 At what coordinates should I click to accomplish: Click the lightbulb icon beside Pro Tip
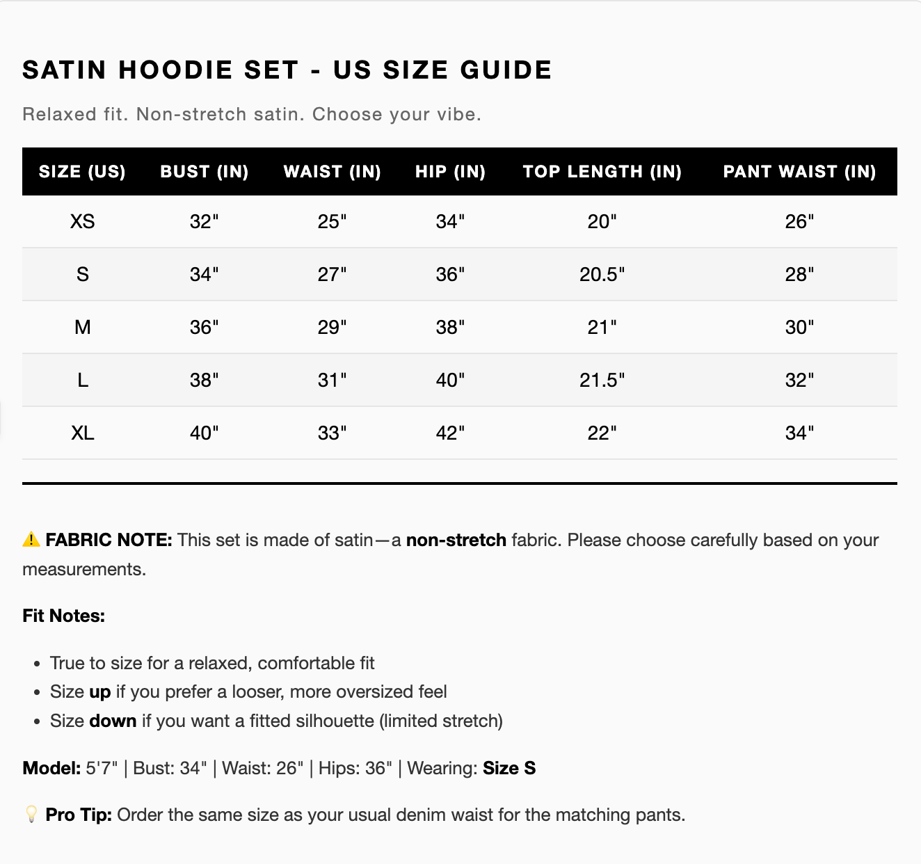coord(31,815)
